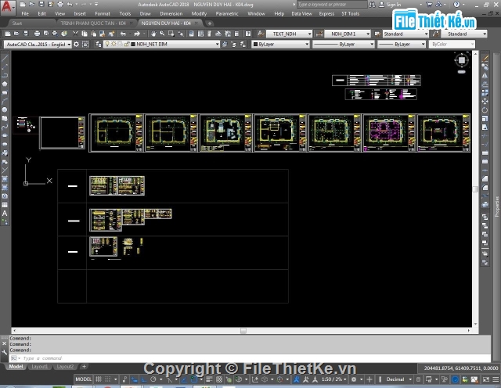This screenshot has width=501, height=388.
Task: Switch to the Layout1 tab
Action: click(40, 367)
